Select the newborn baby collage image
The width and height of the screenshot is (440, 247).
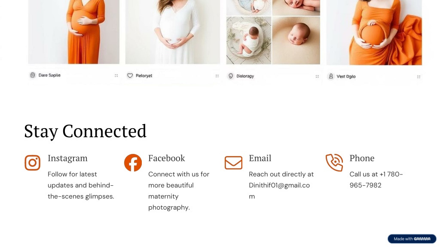click(x=273, y=32)
